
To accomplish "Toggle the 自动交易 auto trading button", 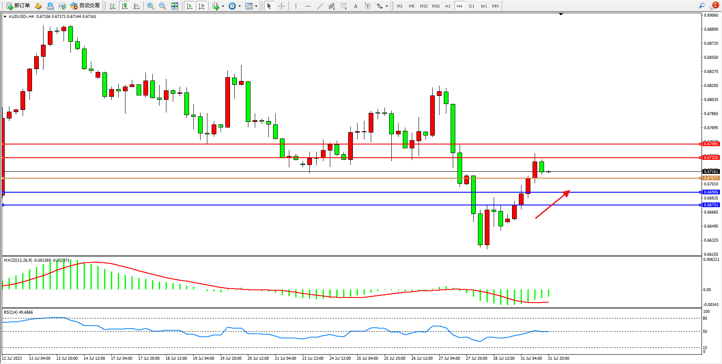I will tap(85, 6).
